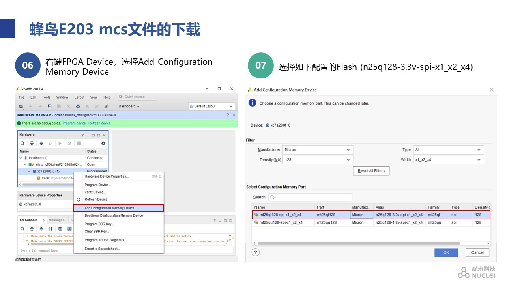Click the OK button in dialog
Viewport: 505px width, 284px height.
pos(446,252)
